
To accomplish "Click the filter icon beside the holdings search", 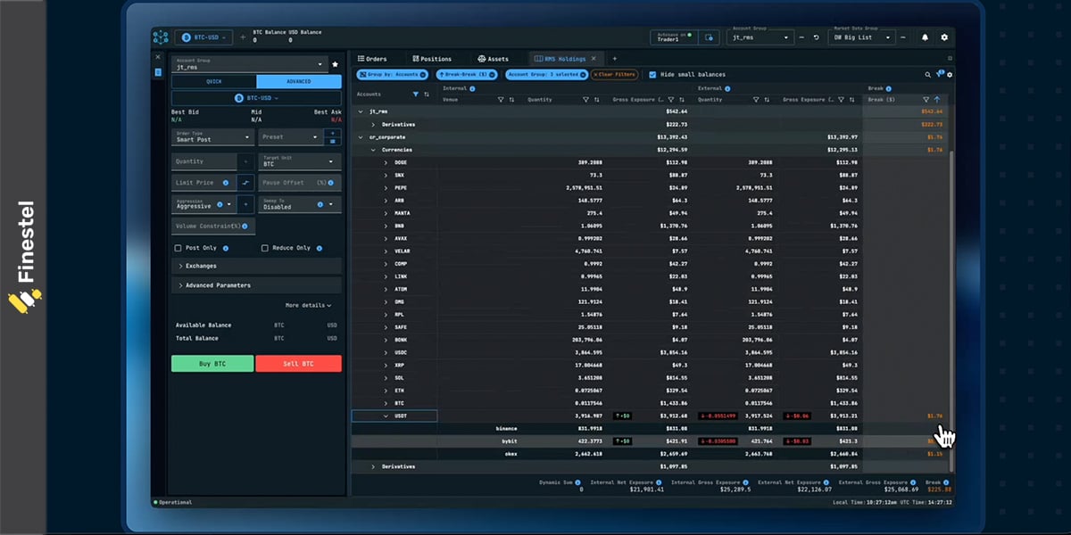I will [x=940, y=74].
